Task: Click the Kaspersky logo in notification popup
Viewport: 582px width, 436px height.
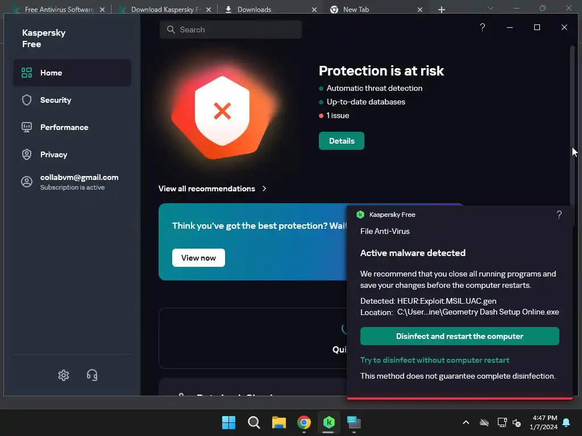Action: coord(360,215)
